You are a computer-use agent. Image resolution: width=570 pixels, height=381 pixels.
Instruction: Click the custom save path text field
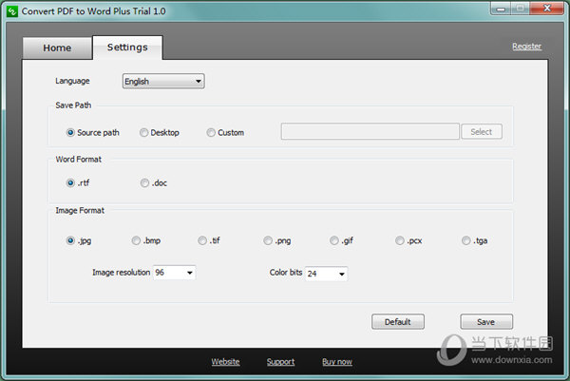click(x=370, y=131)
